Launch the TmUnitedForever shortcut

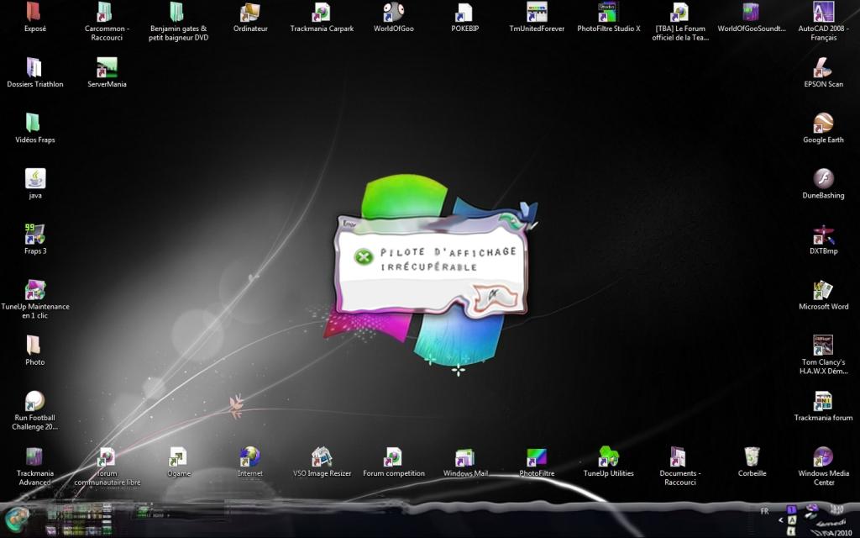tap(537, 13)
